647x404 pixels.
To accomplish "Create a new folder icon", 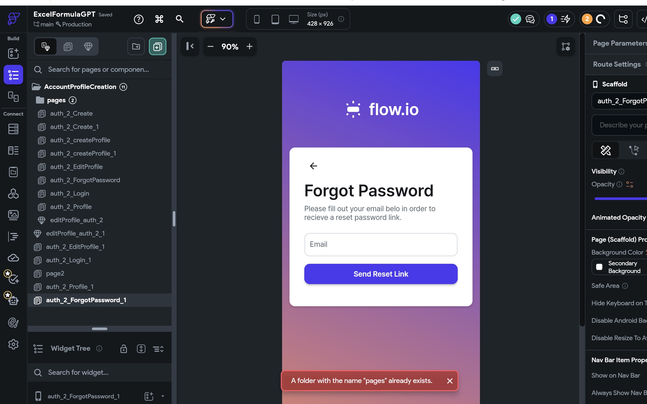I will point(136,46).
